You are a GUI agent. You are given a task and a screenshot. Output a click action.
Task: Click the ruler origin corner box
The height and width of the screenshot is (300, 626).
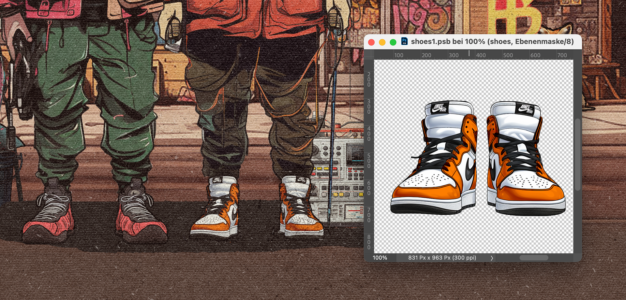tap(369, 55)
